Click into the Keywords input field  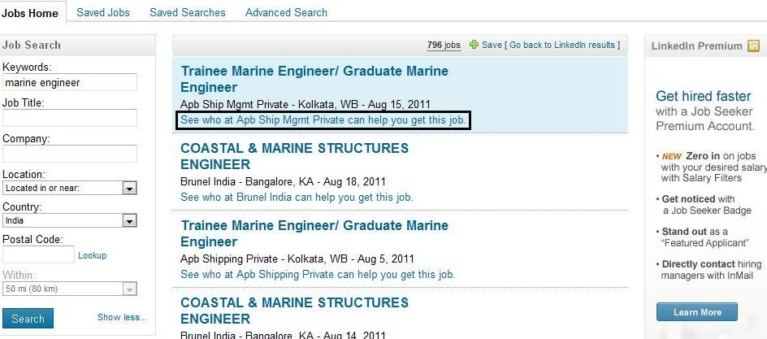click(x=69, y=82)
